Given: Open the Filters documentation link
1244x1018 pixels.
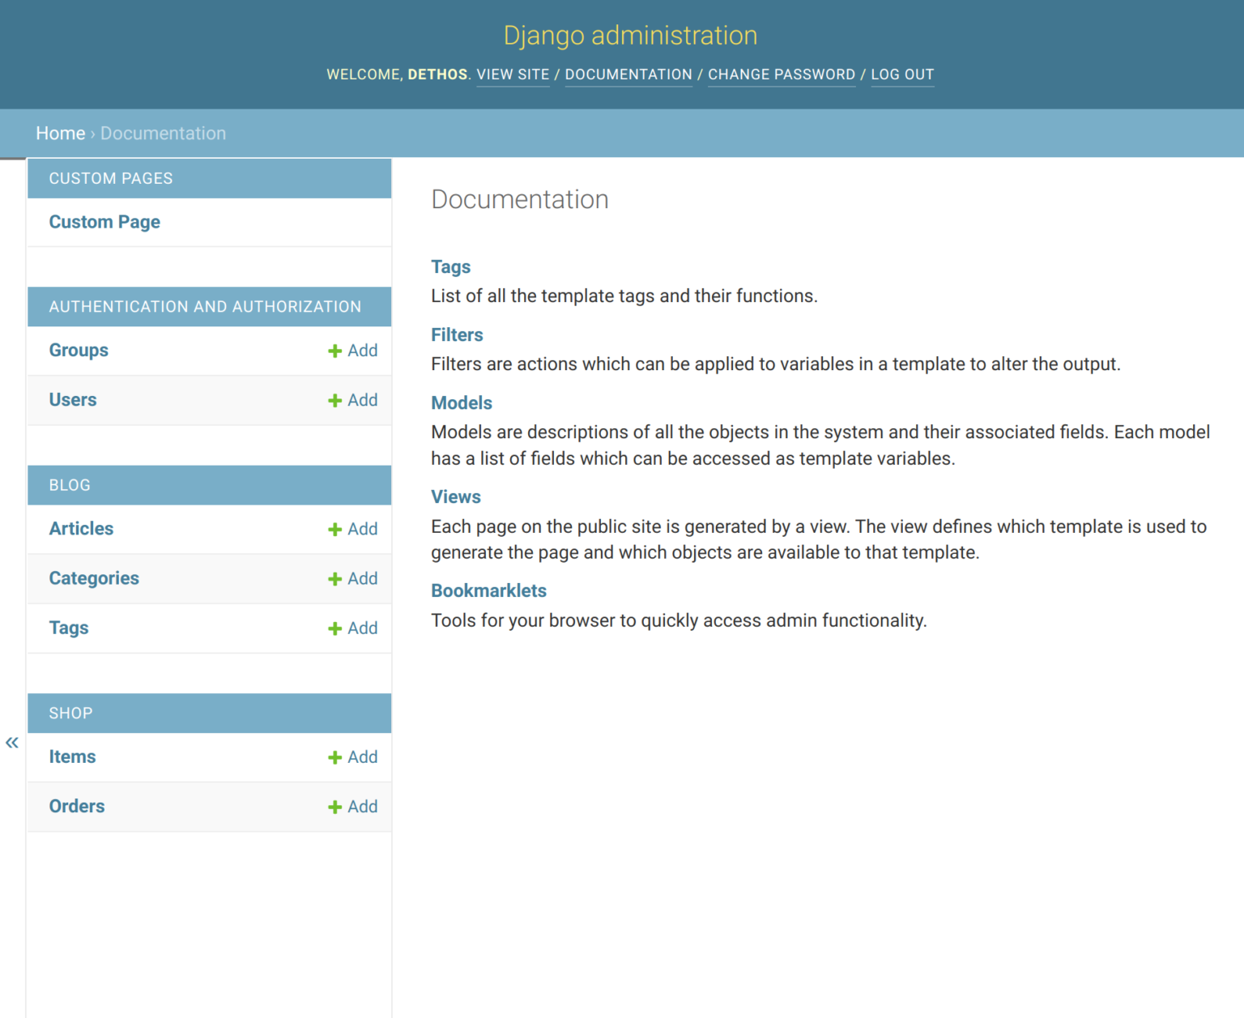Looking at the screenshot, I should (457, 334).
